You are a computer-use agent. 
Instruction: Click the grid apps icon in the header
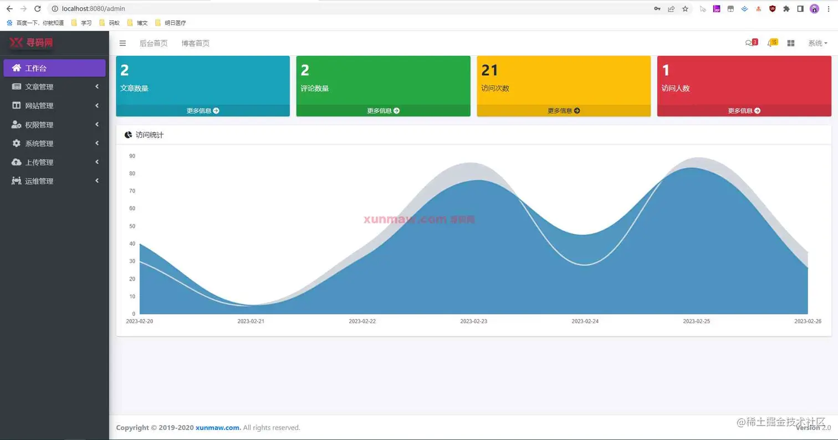pos(791,43)
